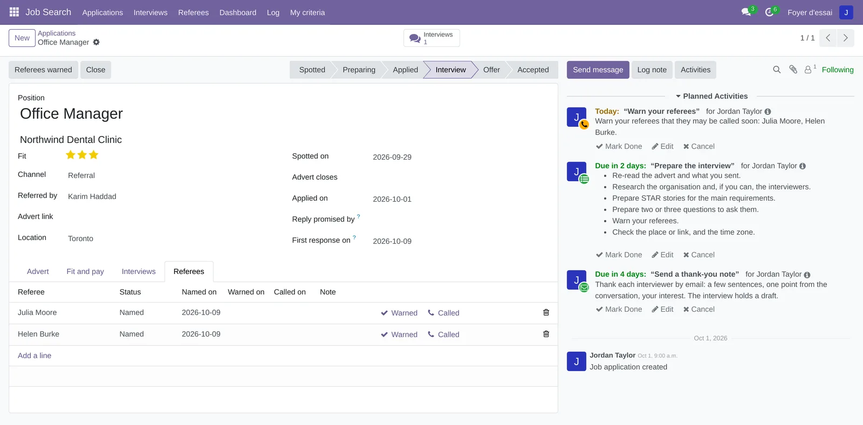Open the My criteria menu
The image size is (863, 425).
[x=307, y=12]
